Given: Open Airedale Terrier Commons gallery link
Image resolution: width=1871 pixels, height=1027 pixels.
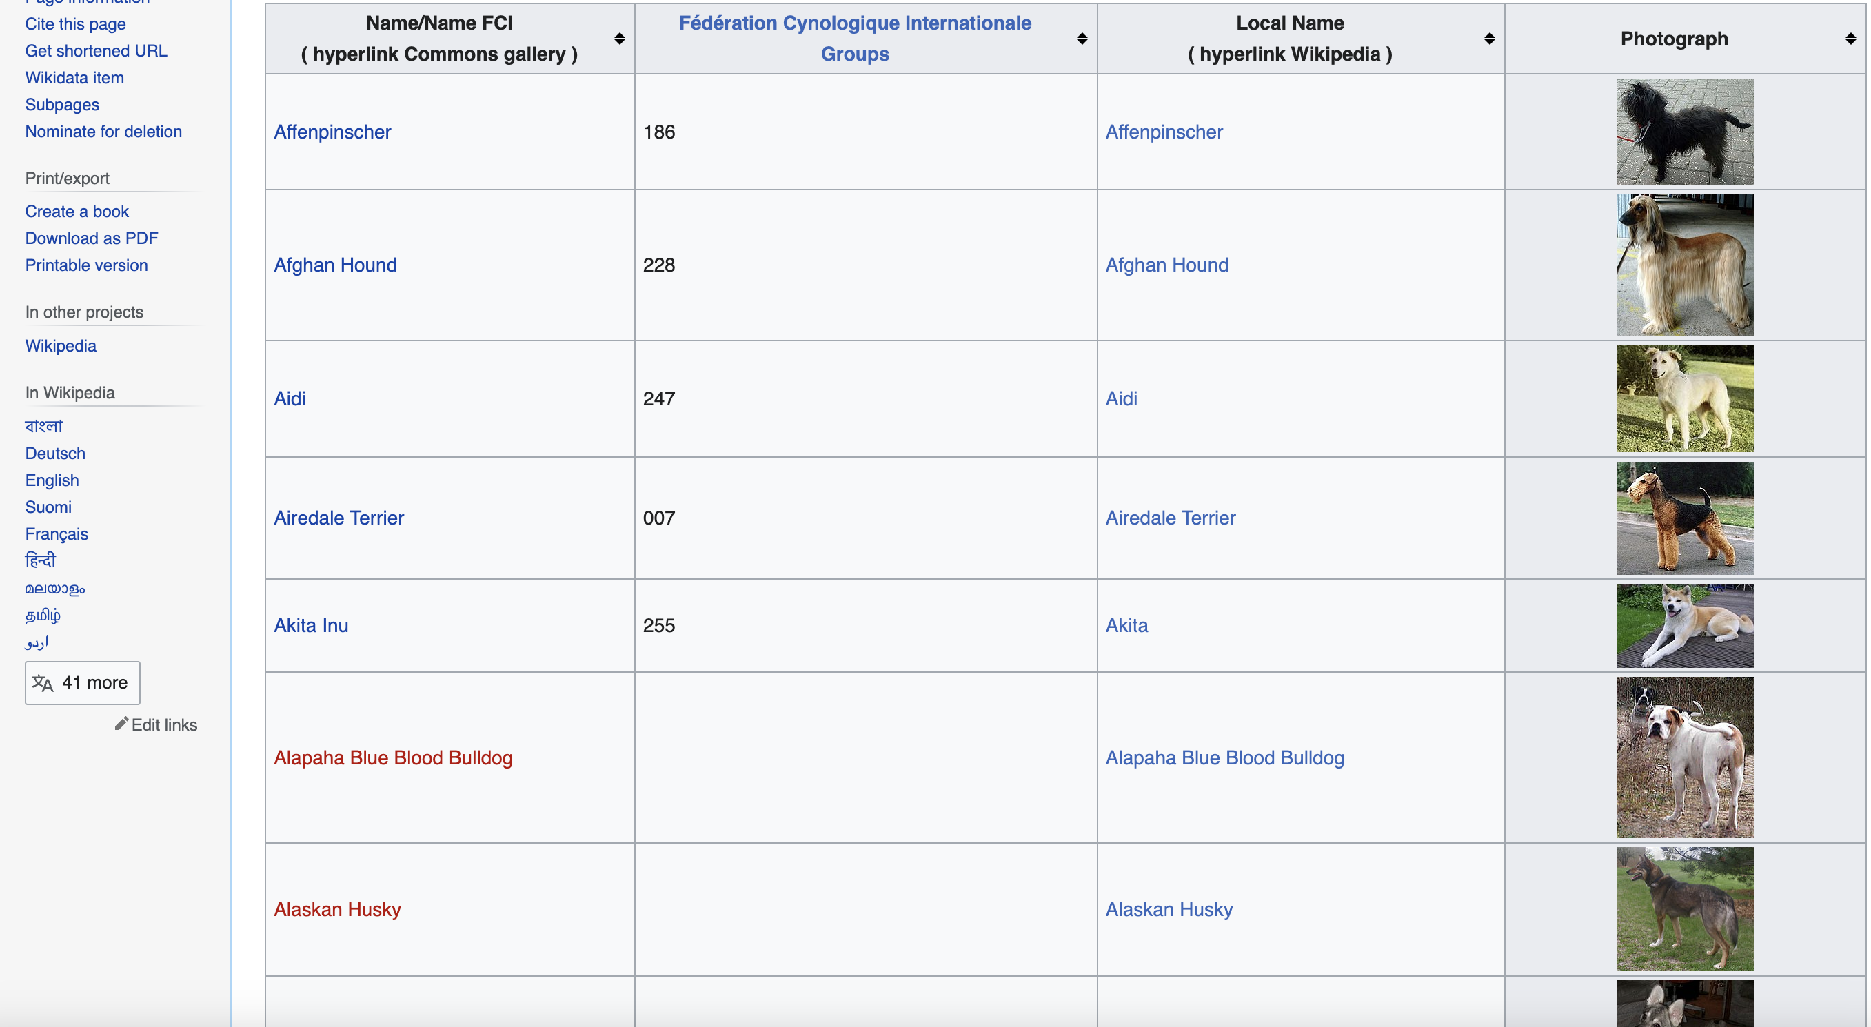Looking at the screenshot, I should [338, 517].
